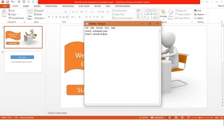Click the zoom slider handle
This screenshot has width=224, height=126.
[x=200, y=118]
